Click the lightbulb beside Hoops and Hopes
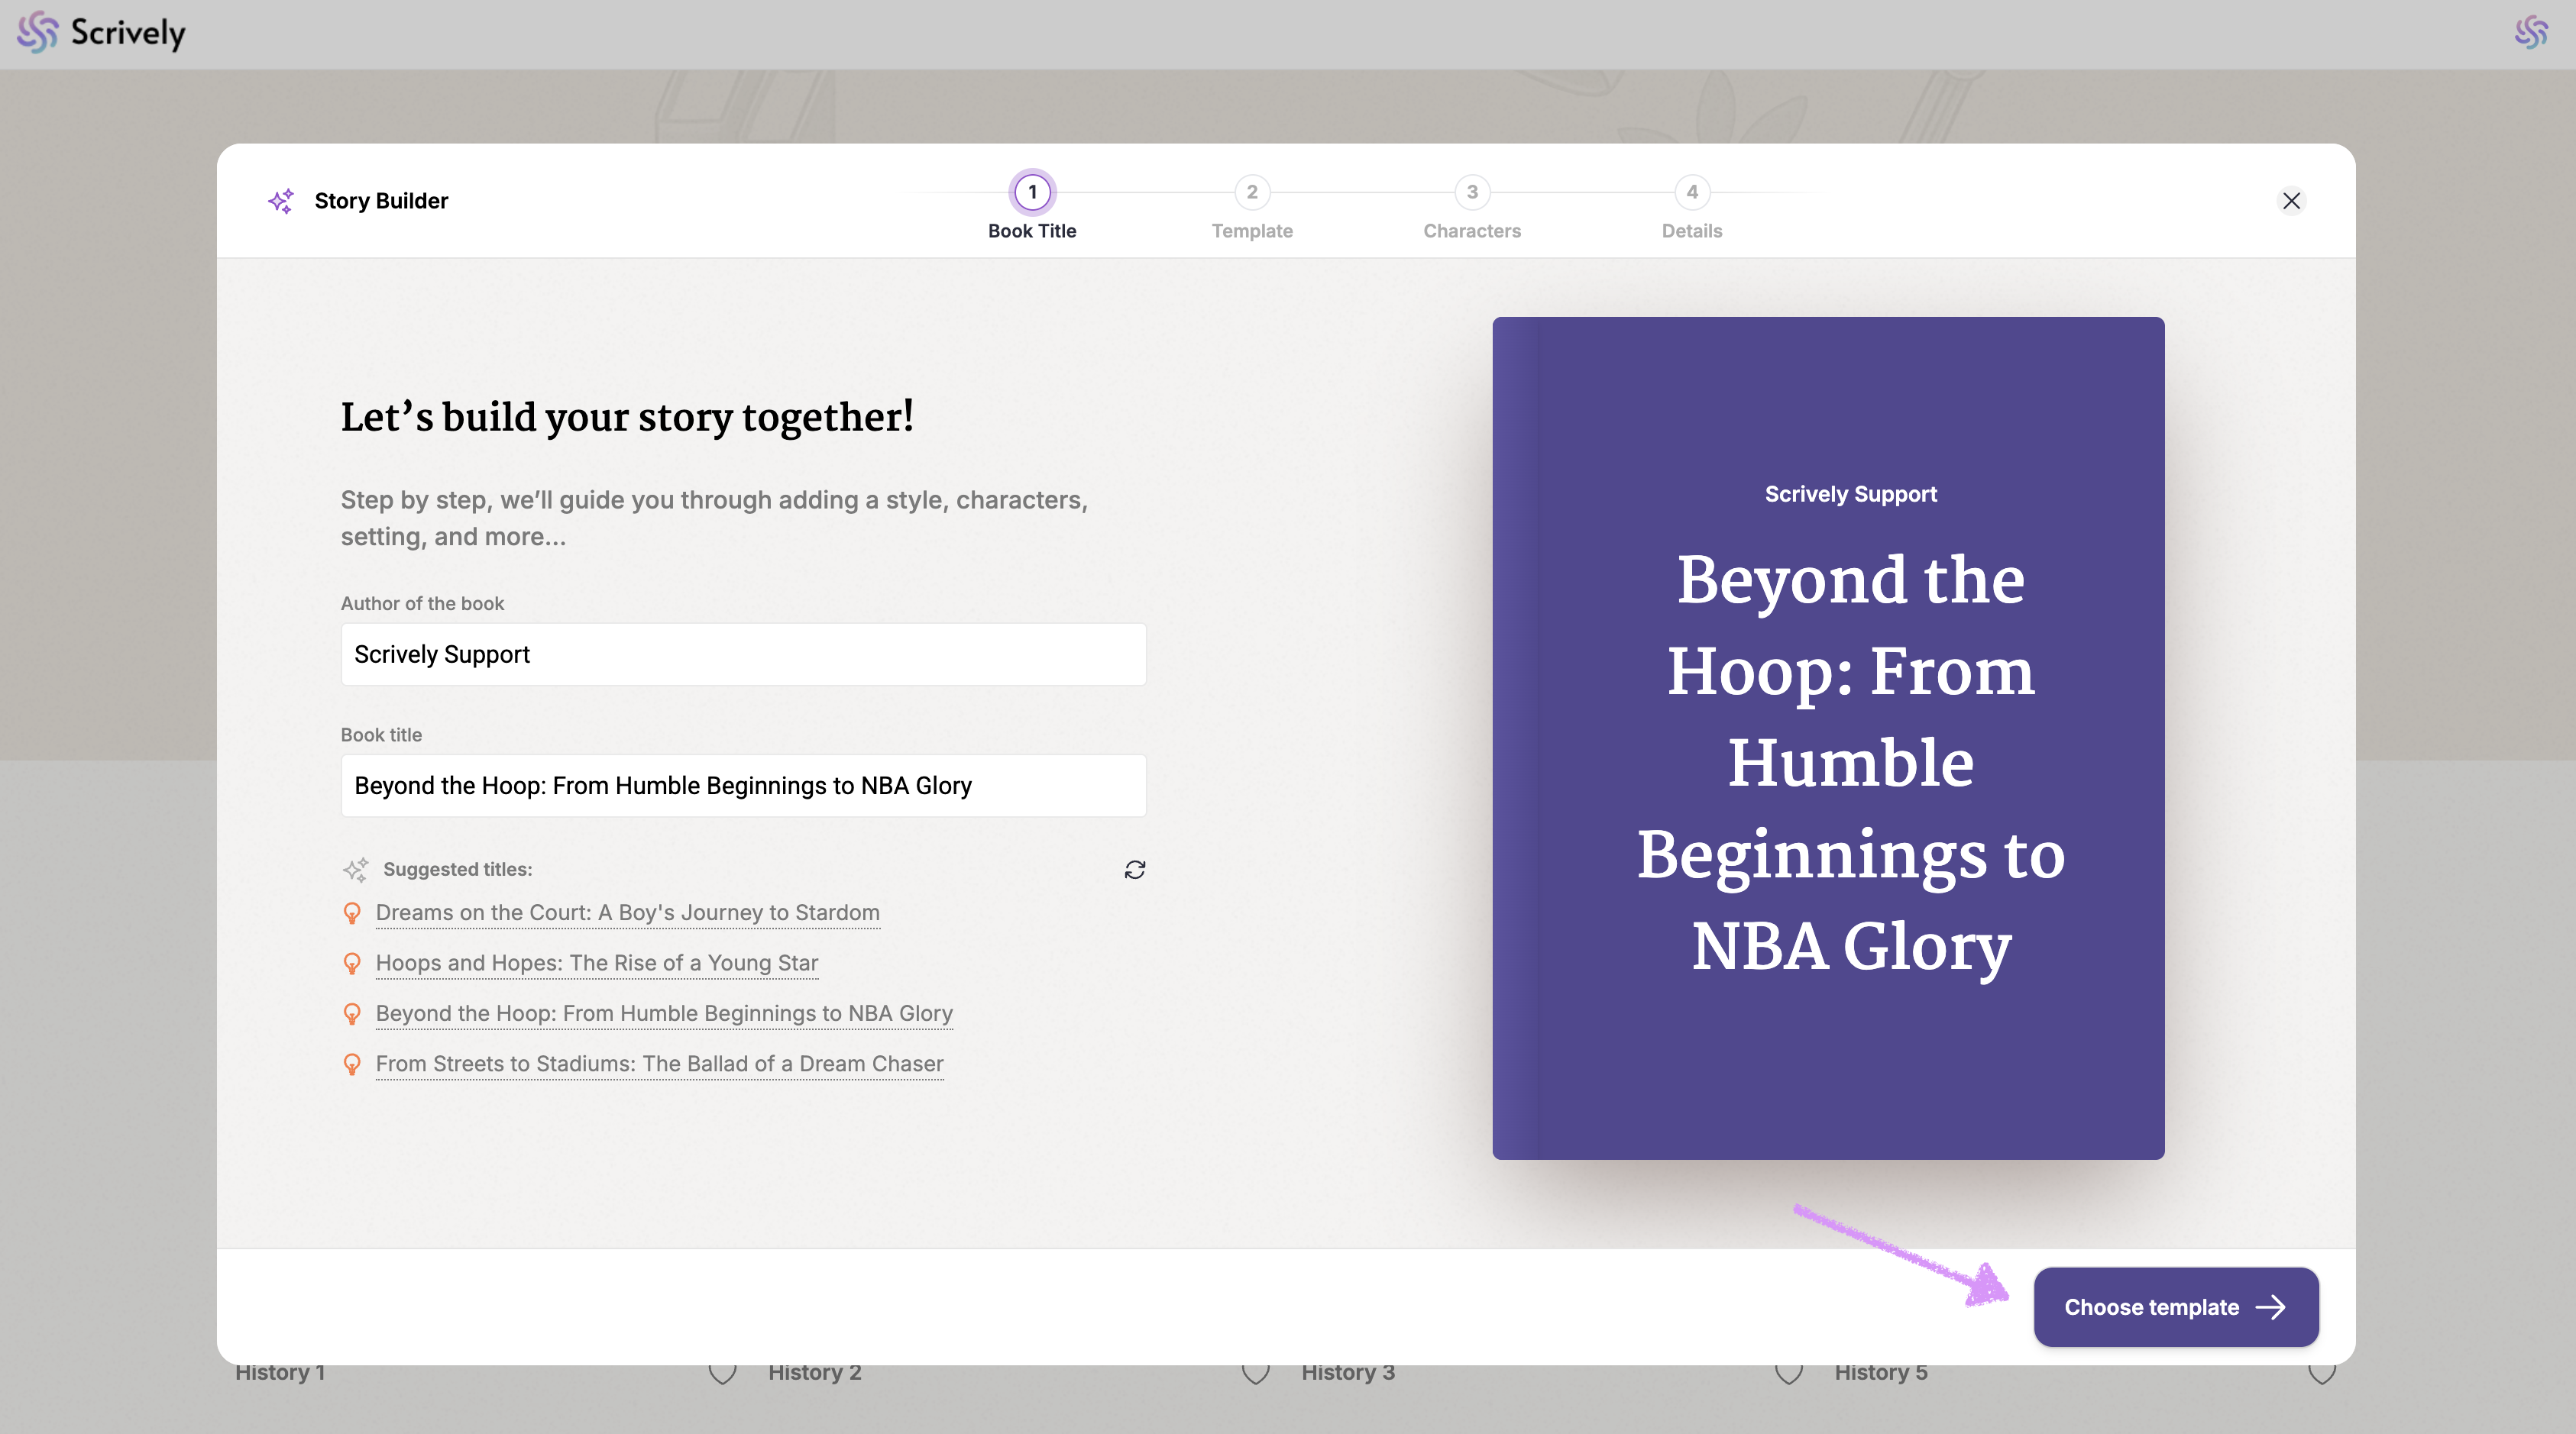The image size is (2576, 1434). (x=352, y=964)
